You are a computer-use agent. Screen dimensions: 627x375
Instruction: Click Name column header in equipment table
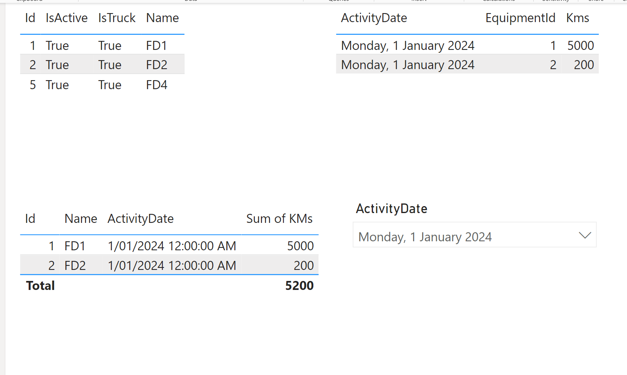pos(162,18)
